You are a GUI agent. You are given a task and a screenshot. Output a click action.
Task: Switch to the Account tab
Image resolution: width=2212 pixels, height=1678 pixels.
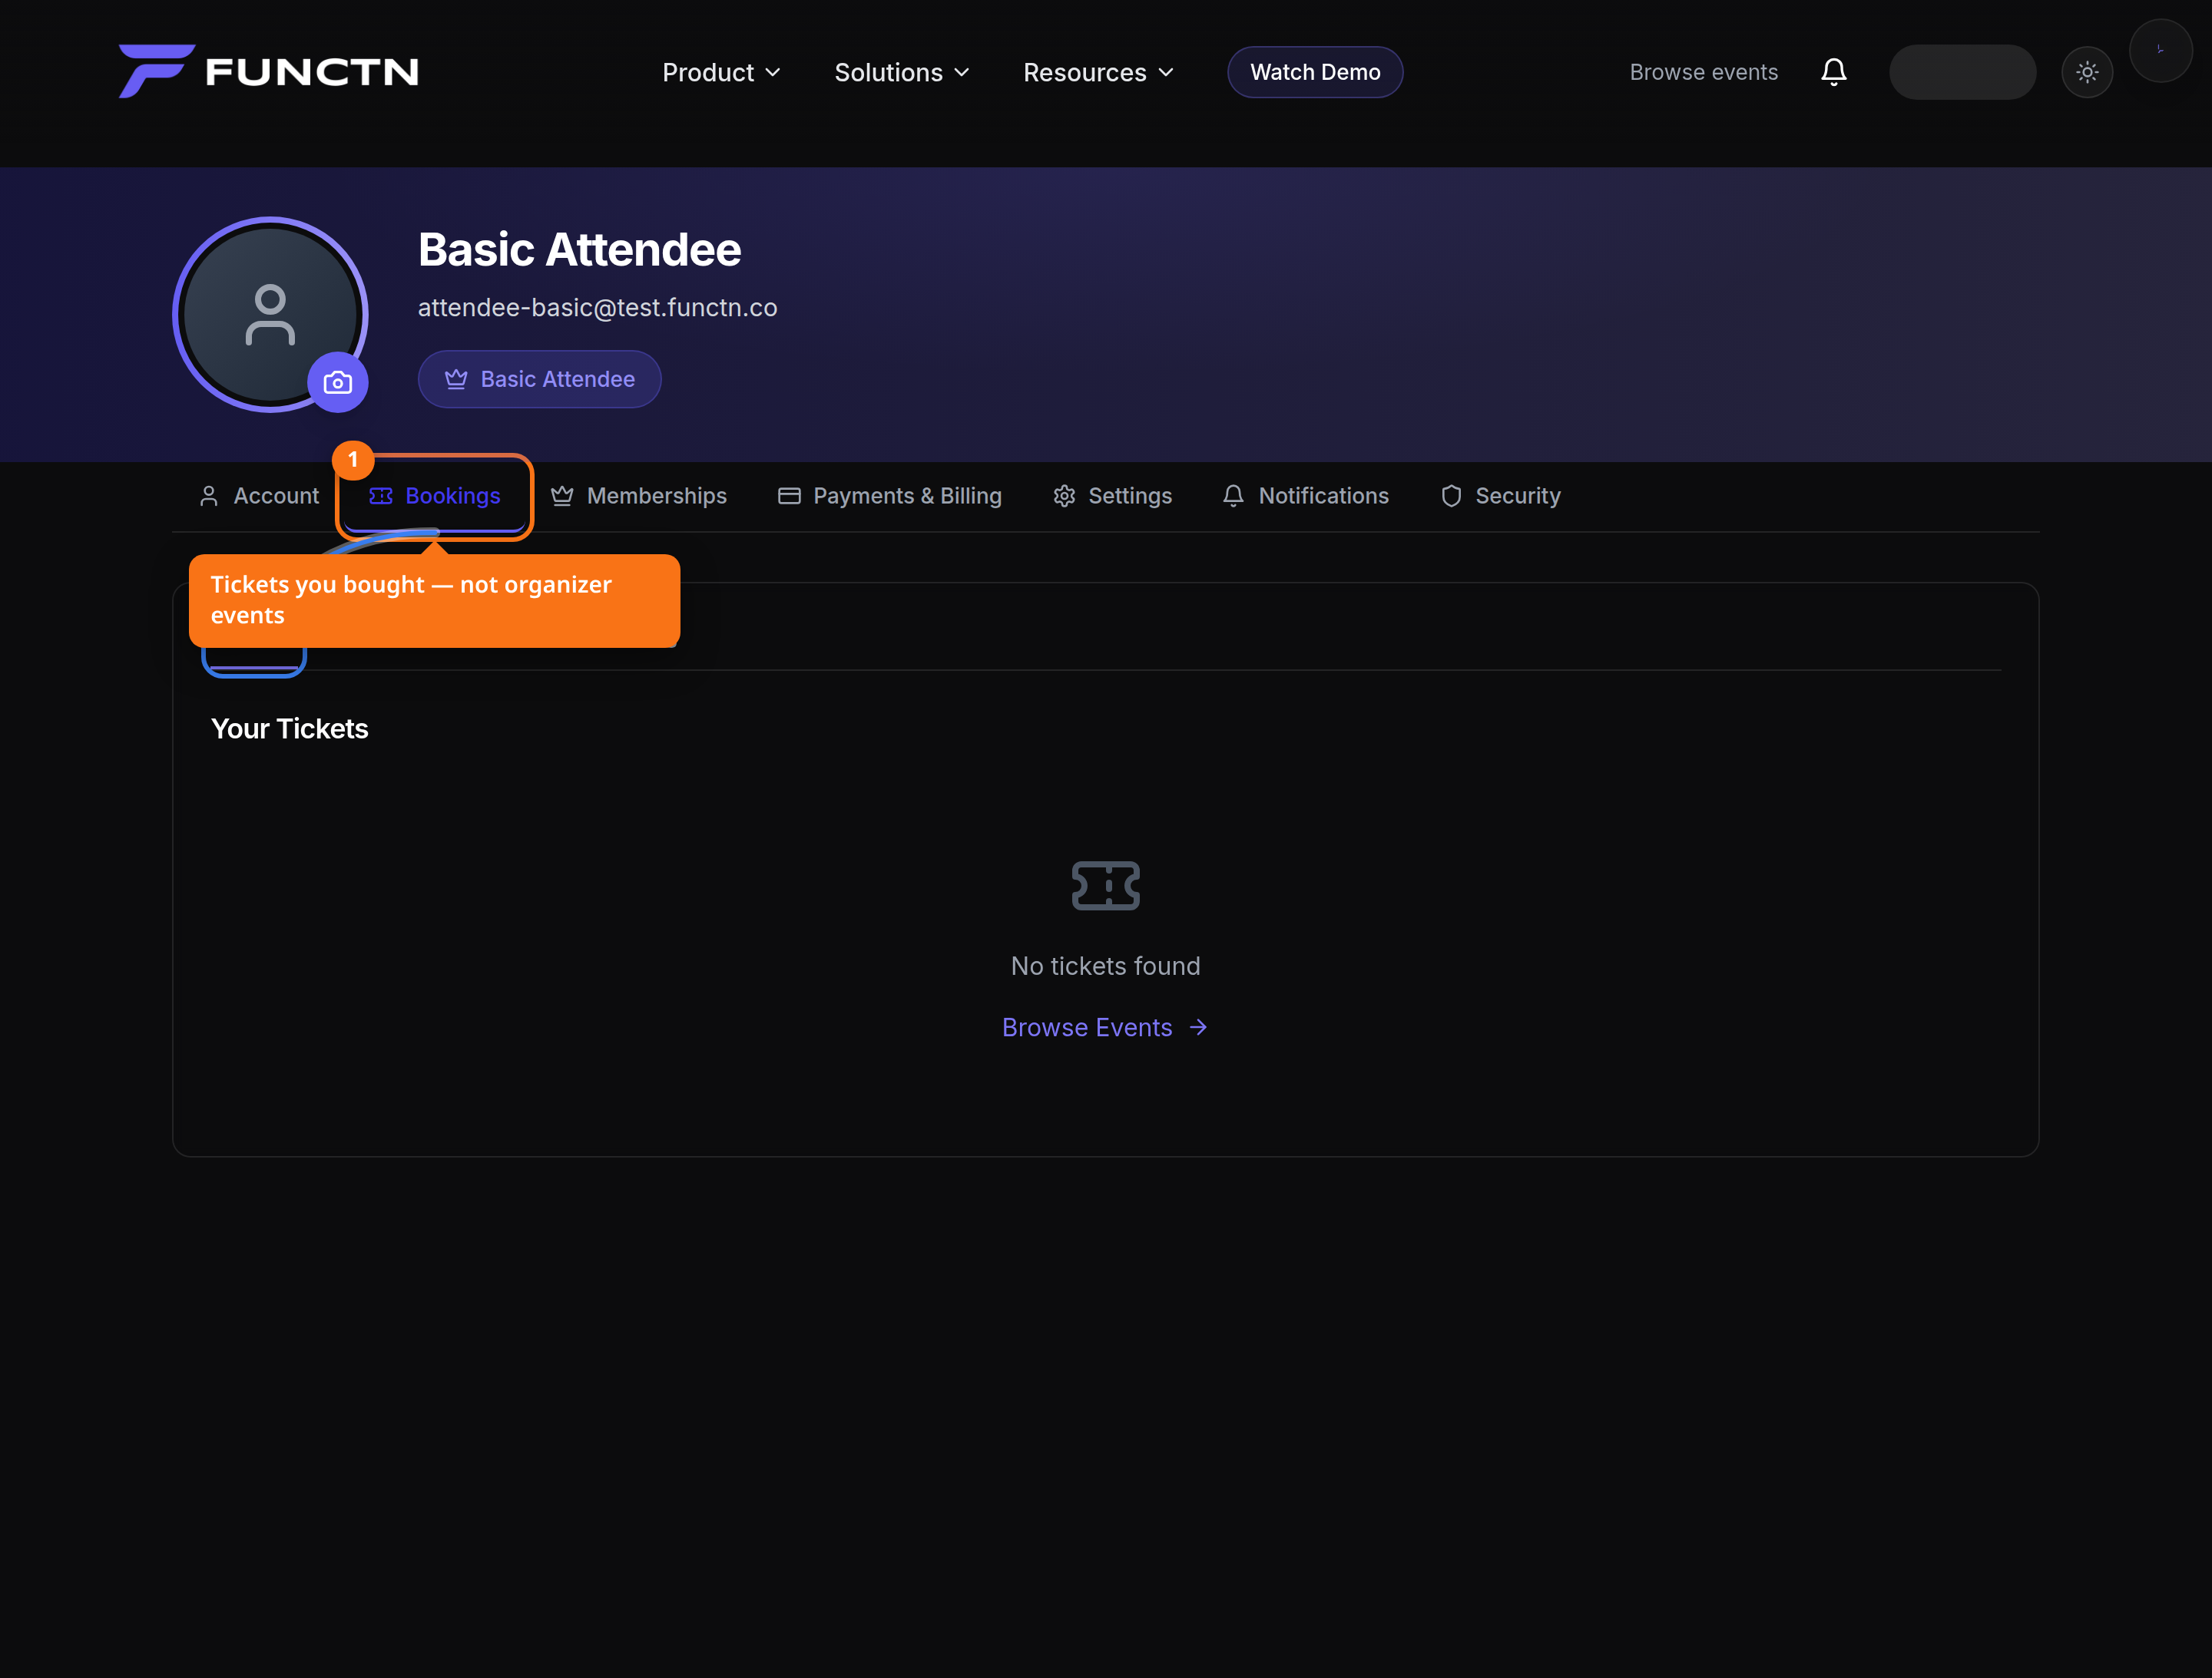[259, 496]
